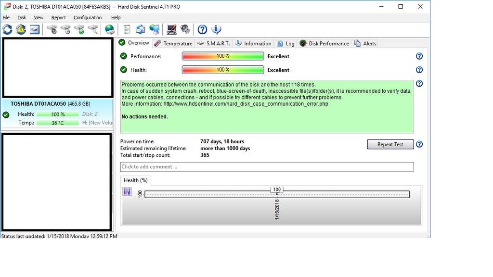Click the help icon beside Performance row

tap(419, 56)
